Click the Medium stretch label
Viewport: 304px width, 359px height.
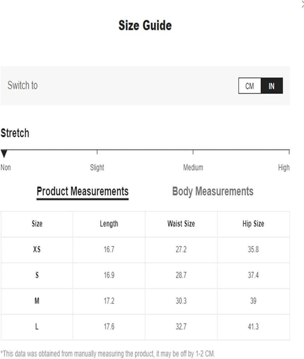point(193,167)
